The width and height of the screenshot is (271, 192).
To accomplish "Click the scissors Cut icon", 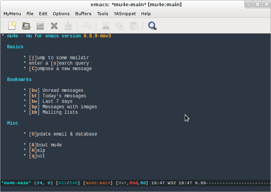I will 106,26.
